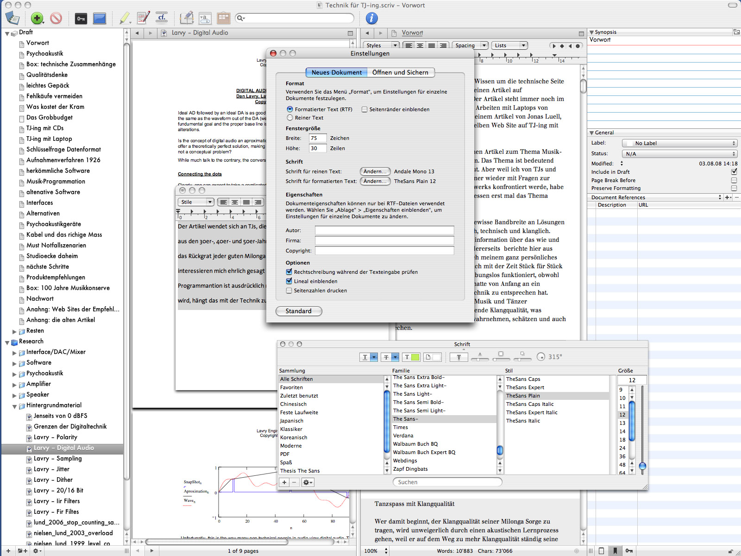
Task: Click the Corkboard view icon
Action: [x=224, y=18]
